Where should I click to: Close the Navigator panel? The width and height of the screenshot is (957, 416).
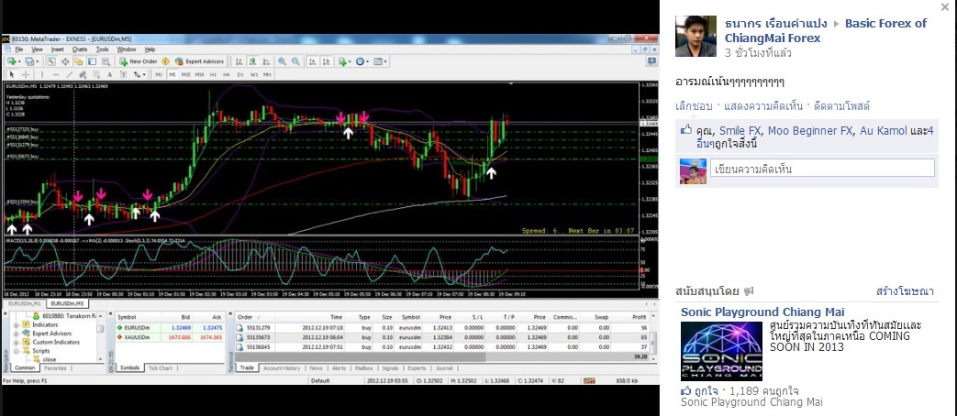pyautogui.click(x=6, y=313)
